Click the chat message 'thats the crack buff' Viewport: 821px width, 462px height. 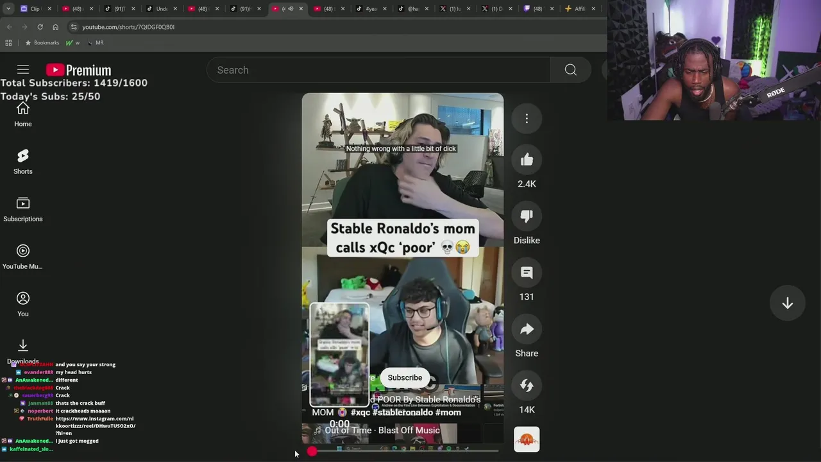tap(80, 403)
